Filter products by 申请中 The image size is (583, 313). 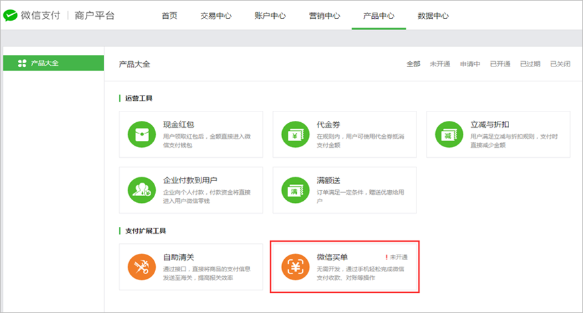point(470,64)
